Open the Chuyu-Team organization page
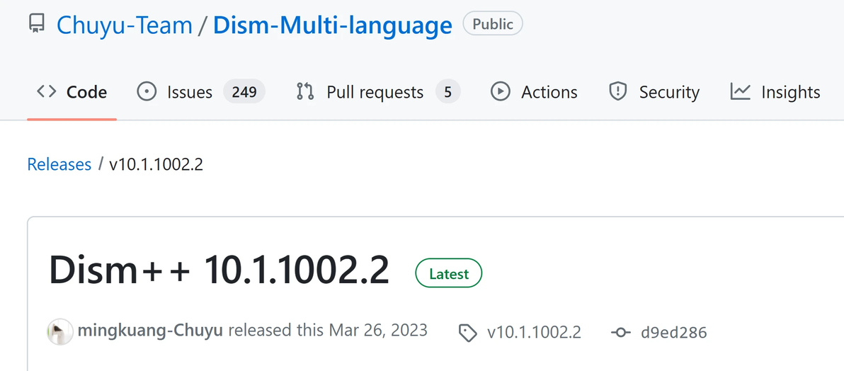The width and height of the screenshot is (844, 371). (x=125, y=25)
